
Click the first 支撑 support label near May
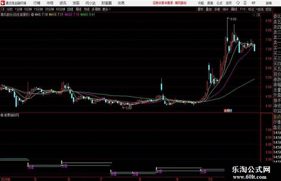(30, 168)
